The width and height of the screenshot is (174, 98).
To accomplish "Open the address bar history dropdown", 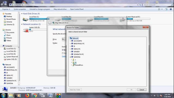I will click(138, 5).
